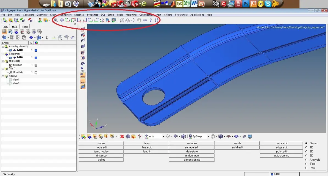Click the Import green arrow icon
The width and height of the screenshot is (328, 176).
tap(22, 20)
